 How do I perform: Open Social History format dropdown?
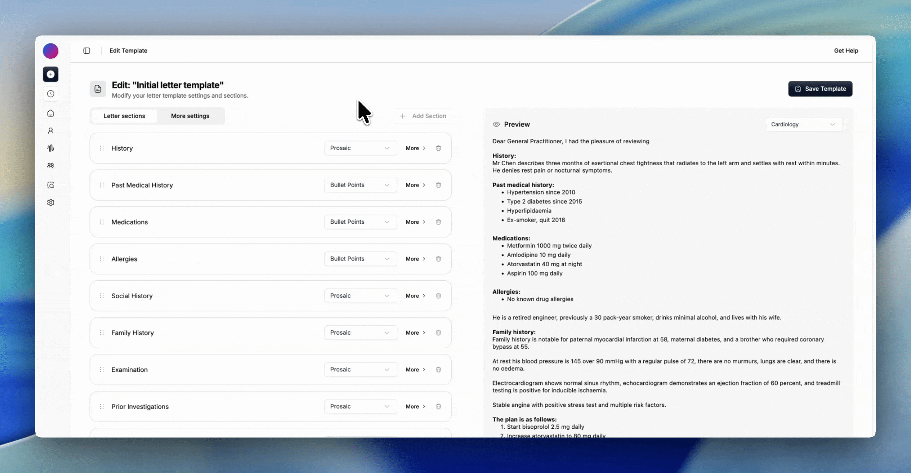[x=360, y=296]
